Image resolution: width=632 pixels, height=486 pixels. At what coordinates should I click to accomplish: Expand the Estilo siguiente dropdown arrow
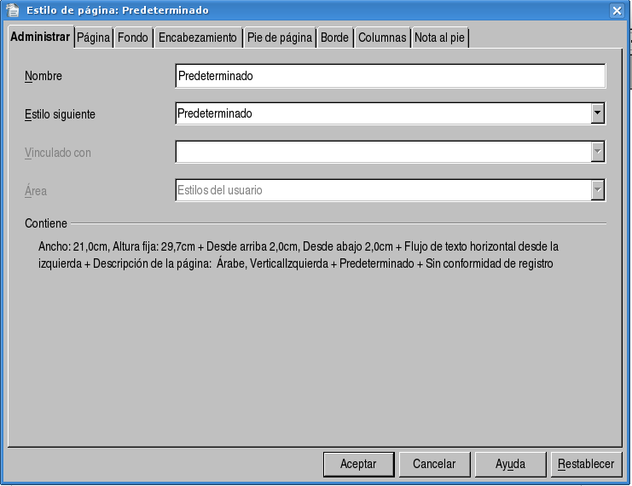coord(598,113)
